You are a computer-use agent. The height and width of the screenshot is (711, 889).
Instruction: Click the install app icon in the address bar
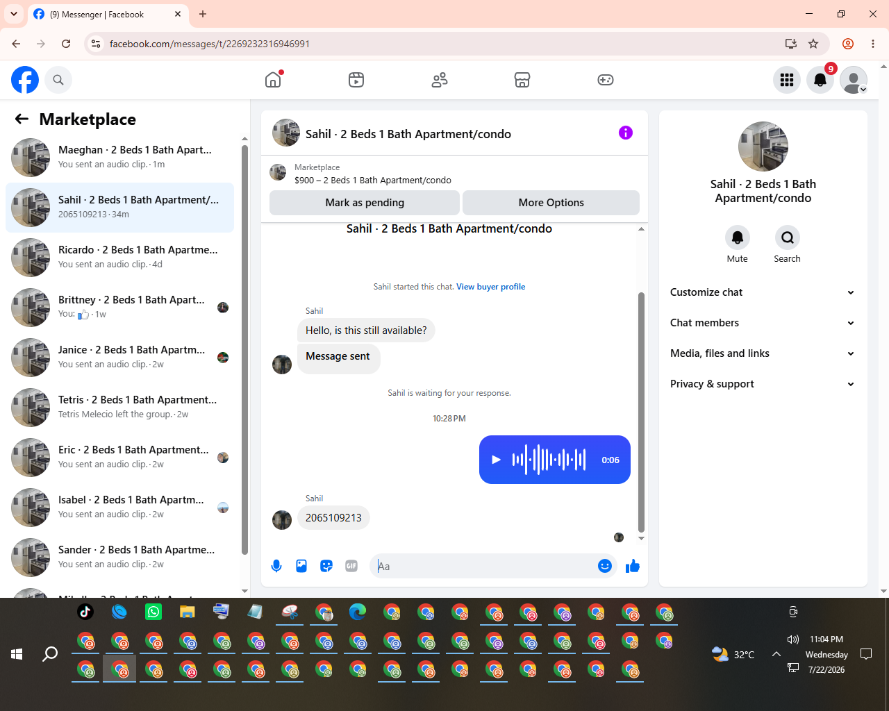click(x=791, y=44)
